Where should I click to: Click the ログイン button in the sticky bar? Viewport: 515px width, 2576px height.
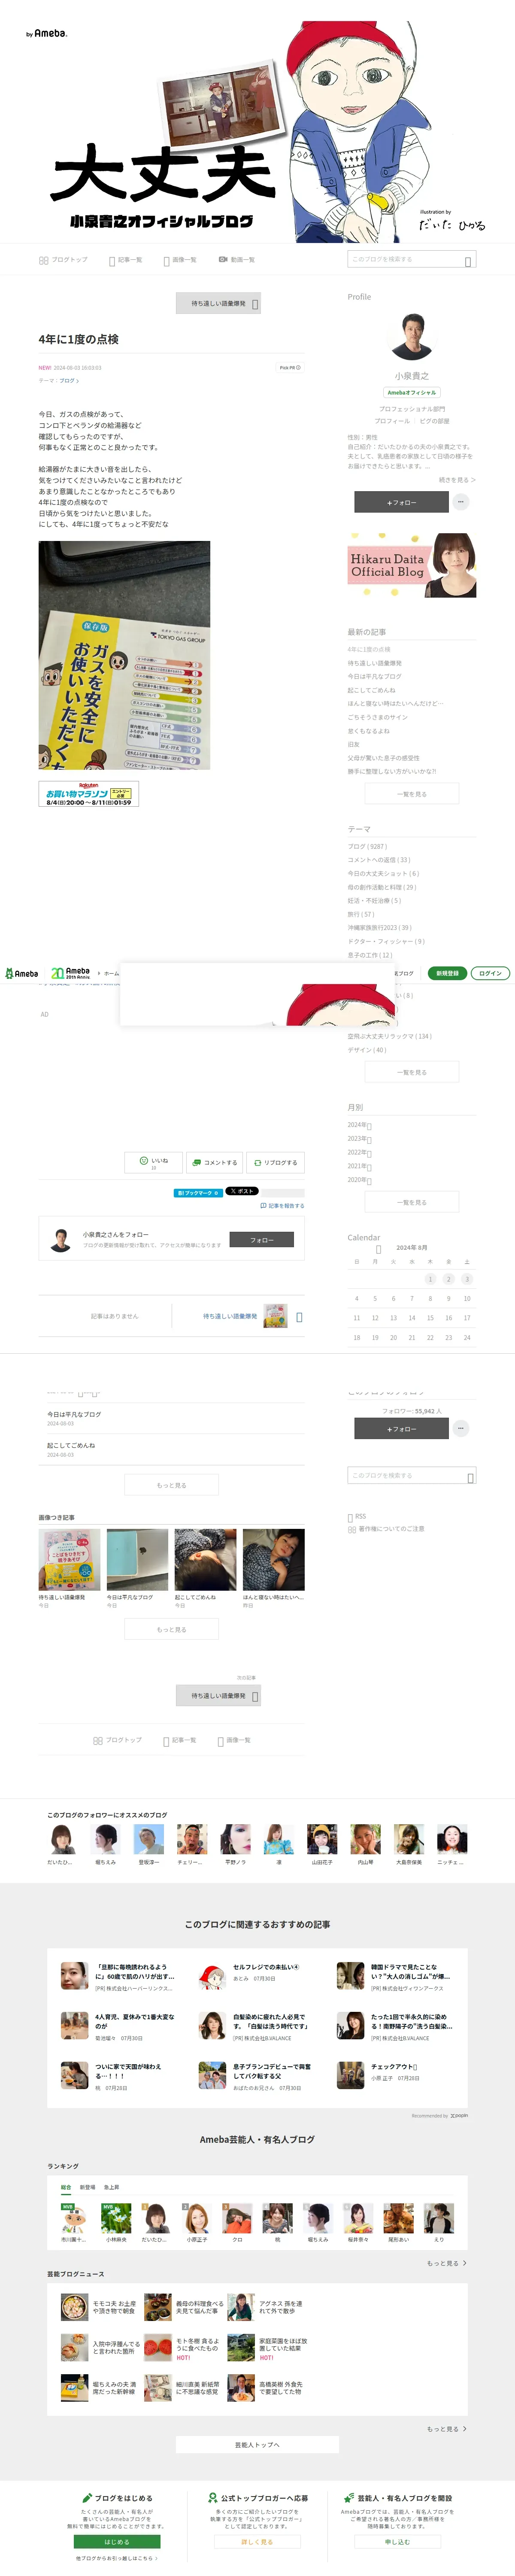490,973
